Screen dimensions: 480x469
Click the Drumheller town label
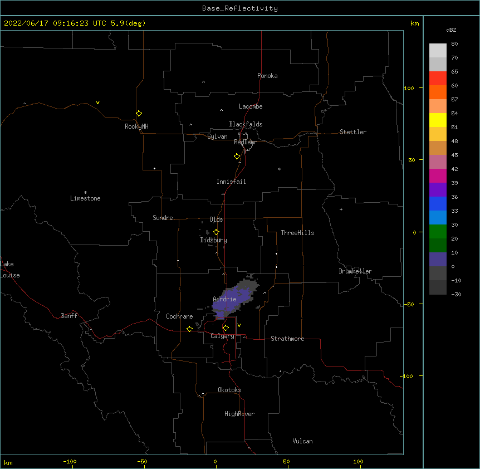click(x=355, y=271)
